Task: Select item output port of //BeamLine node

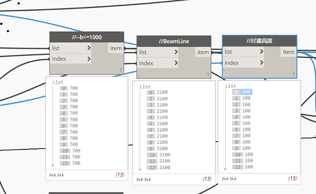Action: [x=203, y=52]
